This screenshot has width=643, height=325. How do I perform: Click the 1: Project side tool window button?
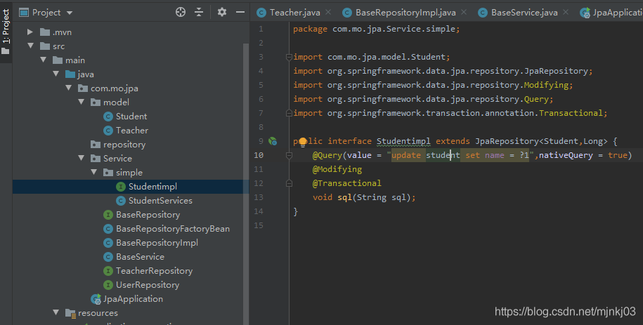tap(6, 27)
